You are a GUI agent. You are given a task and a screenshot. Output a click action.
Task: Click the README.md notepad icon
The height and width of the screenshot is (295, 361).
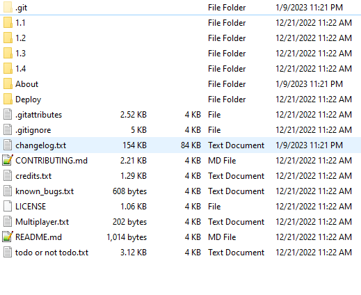(8, 237)
